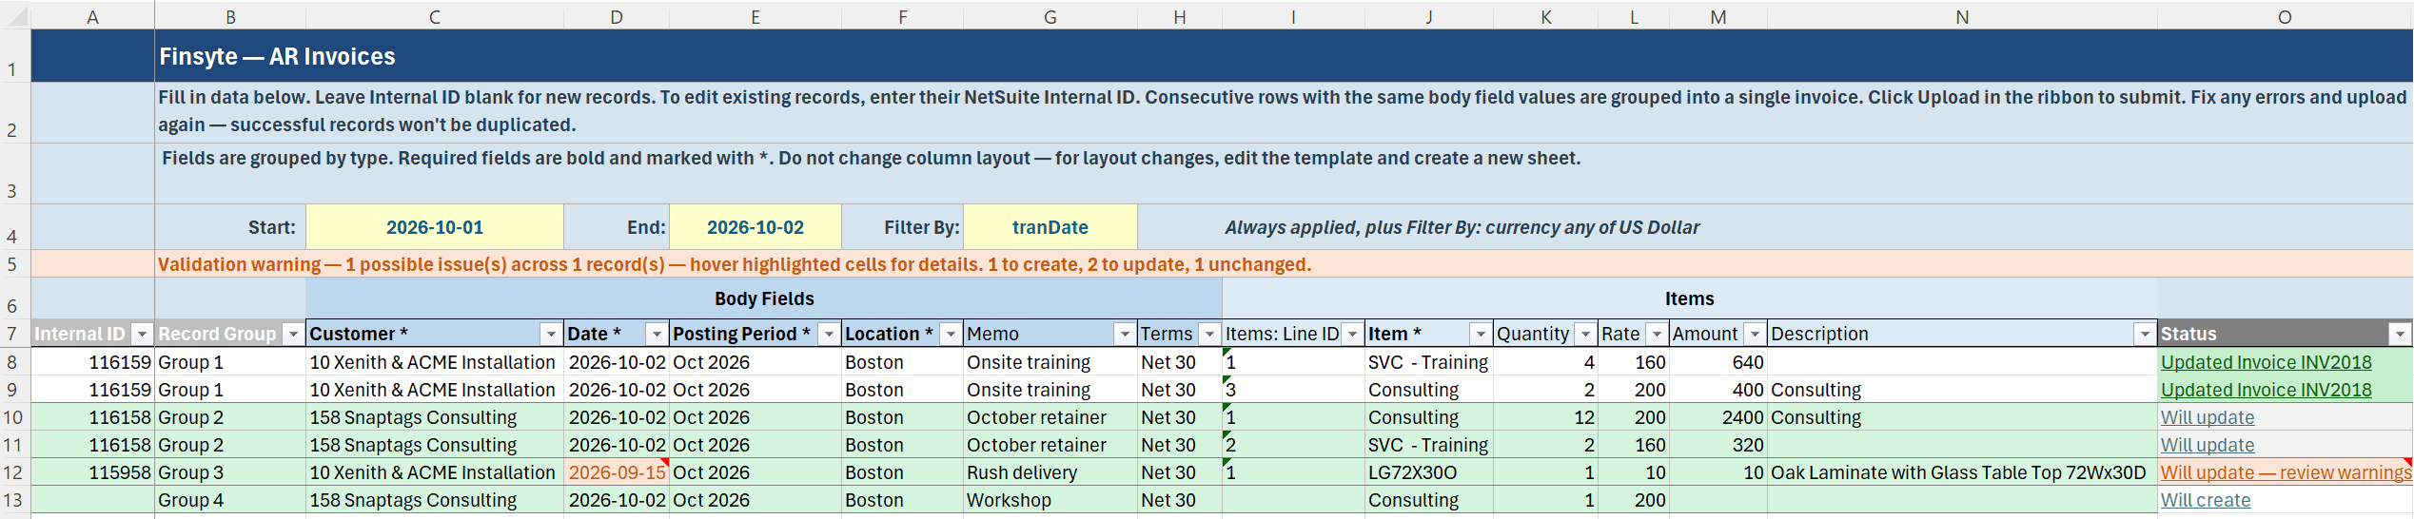The width and height of the screenshot is (2414, 519).
Task: Select the highlighted date cell 2026-09-15
Action: [x=617, y=472]
